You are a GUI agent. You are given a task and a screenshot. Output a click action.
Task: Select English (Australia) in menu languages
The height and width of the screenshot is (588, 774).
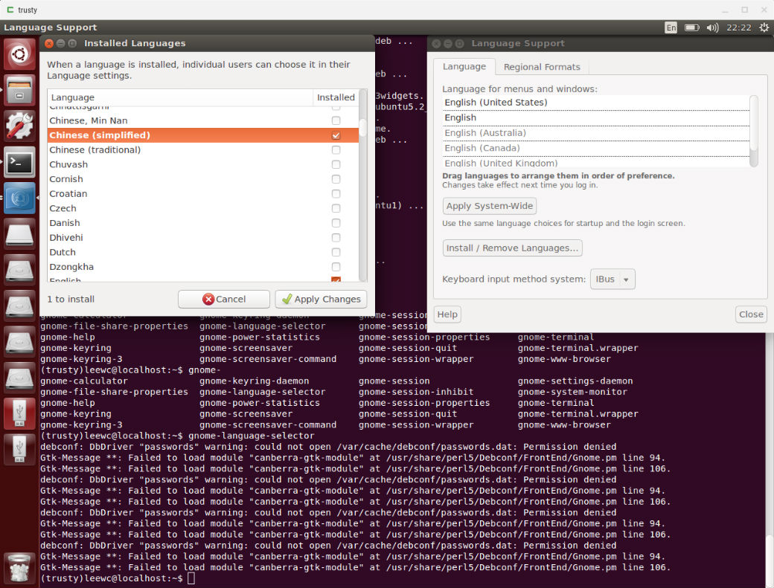[596, 133]
